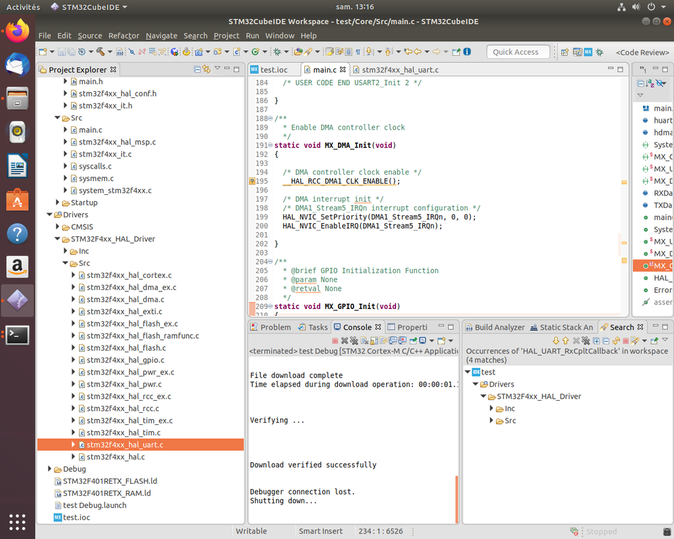
Task: Open stm32f4xx_hal_uart.c in Project Explorer
Action: 125,445
